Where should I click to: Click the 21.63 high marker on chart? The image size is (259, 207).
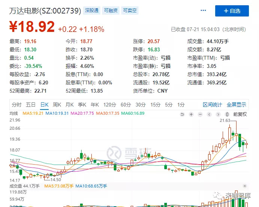pos(225,120)
